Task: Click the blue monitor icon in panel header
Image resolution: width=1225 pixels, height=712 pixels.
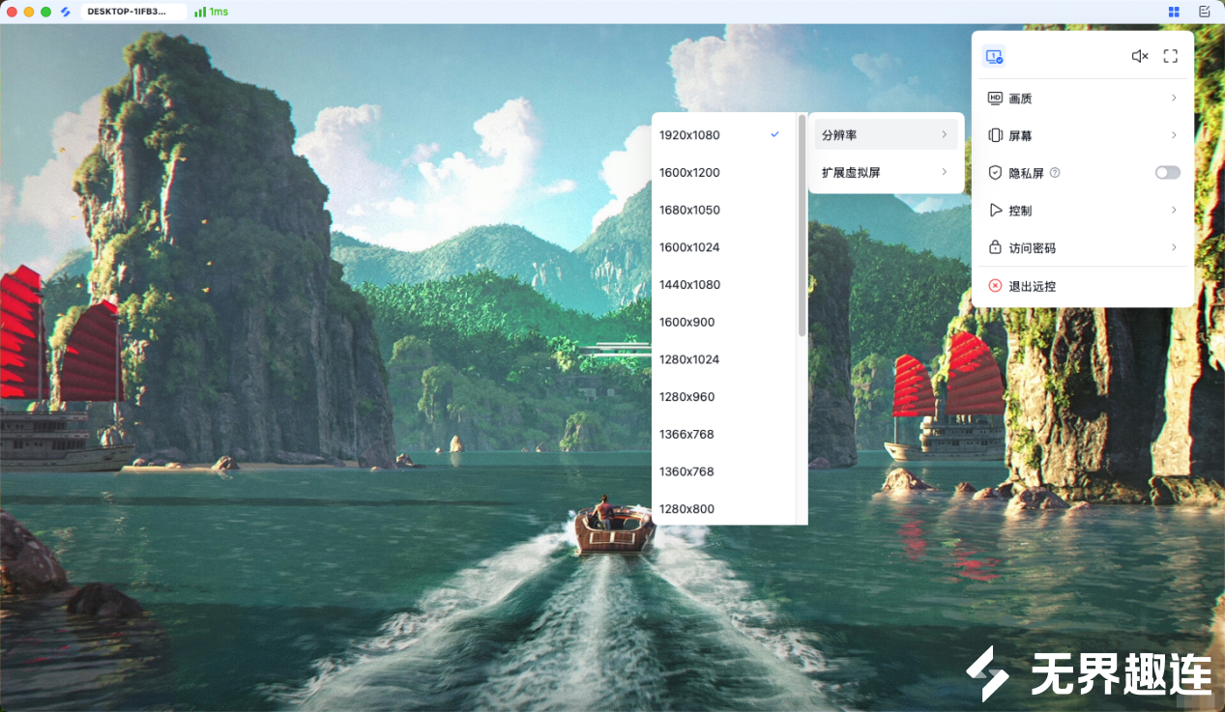Action: coord(994,56)
